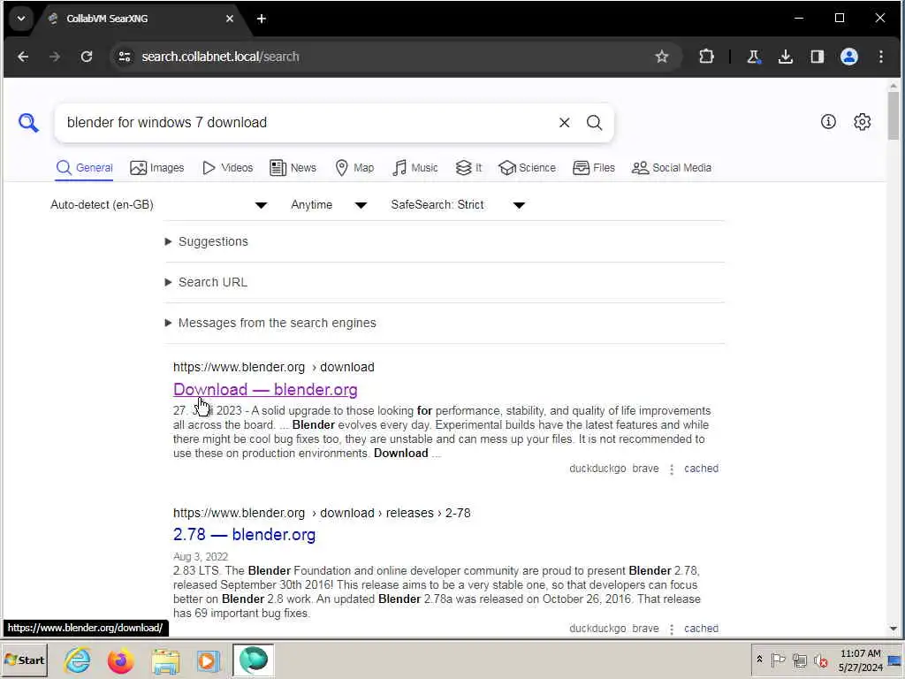This screenshot has height=679, width=905.
Task: Open site information icon in address bar
Action: 124,57
